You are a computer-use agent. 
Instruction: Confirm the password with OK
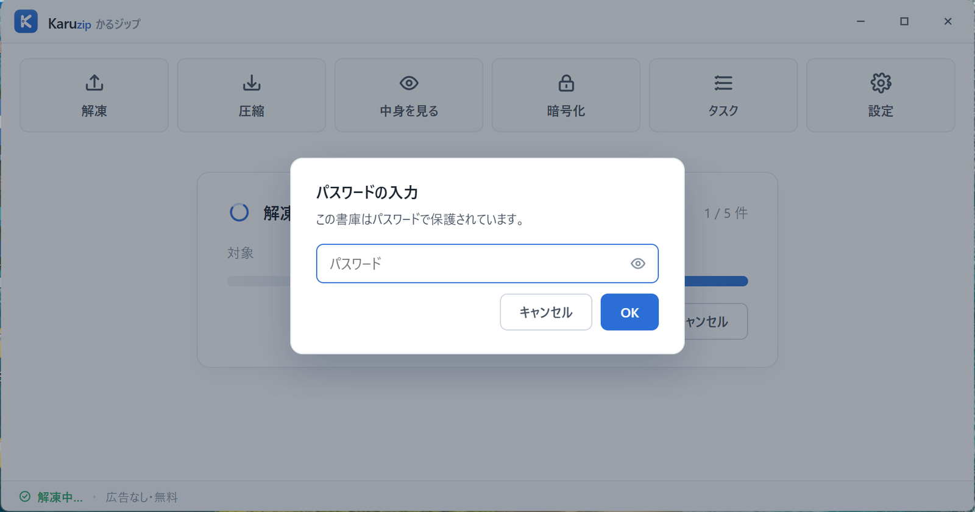(x=629, y=312)
